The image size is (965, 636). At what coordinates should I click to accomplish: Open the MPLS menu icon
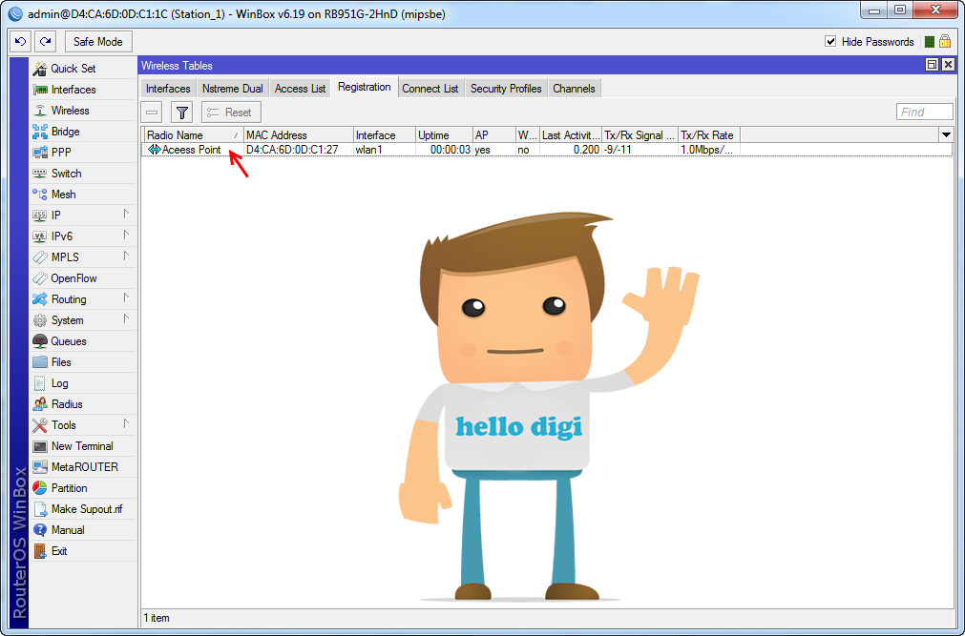(x=40, y=257)
